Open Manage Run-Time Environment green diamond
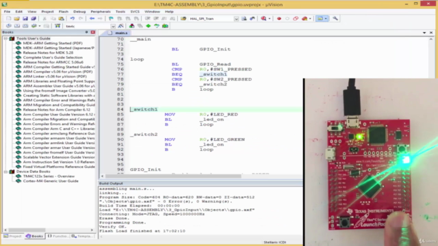Image resolution: width=438 pixels, height=246 pixels. [149, 26]
